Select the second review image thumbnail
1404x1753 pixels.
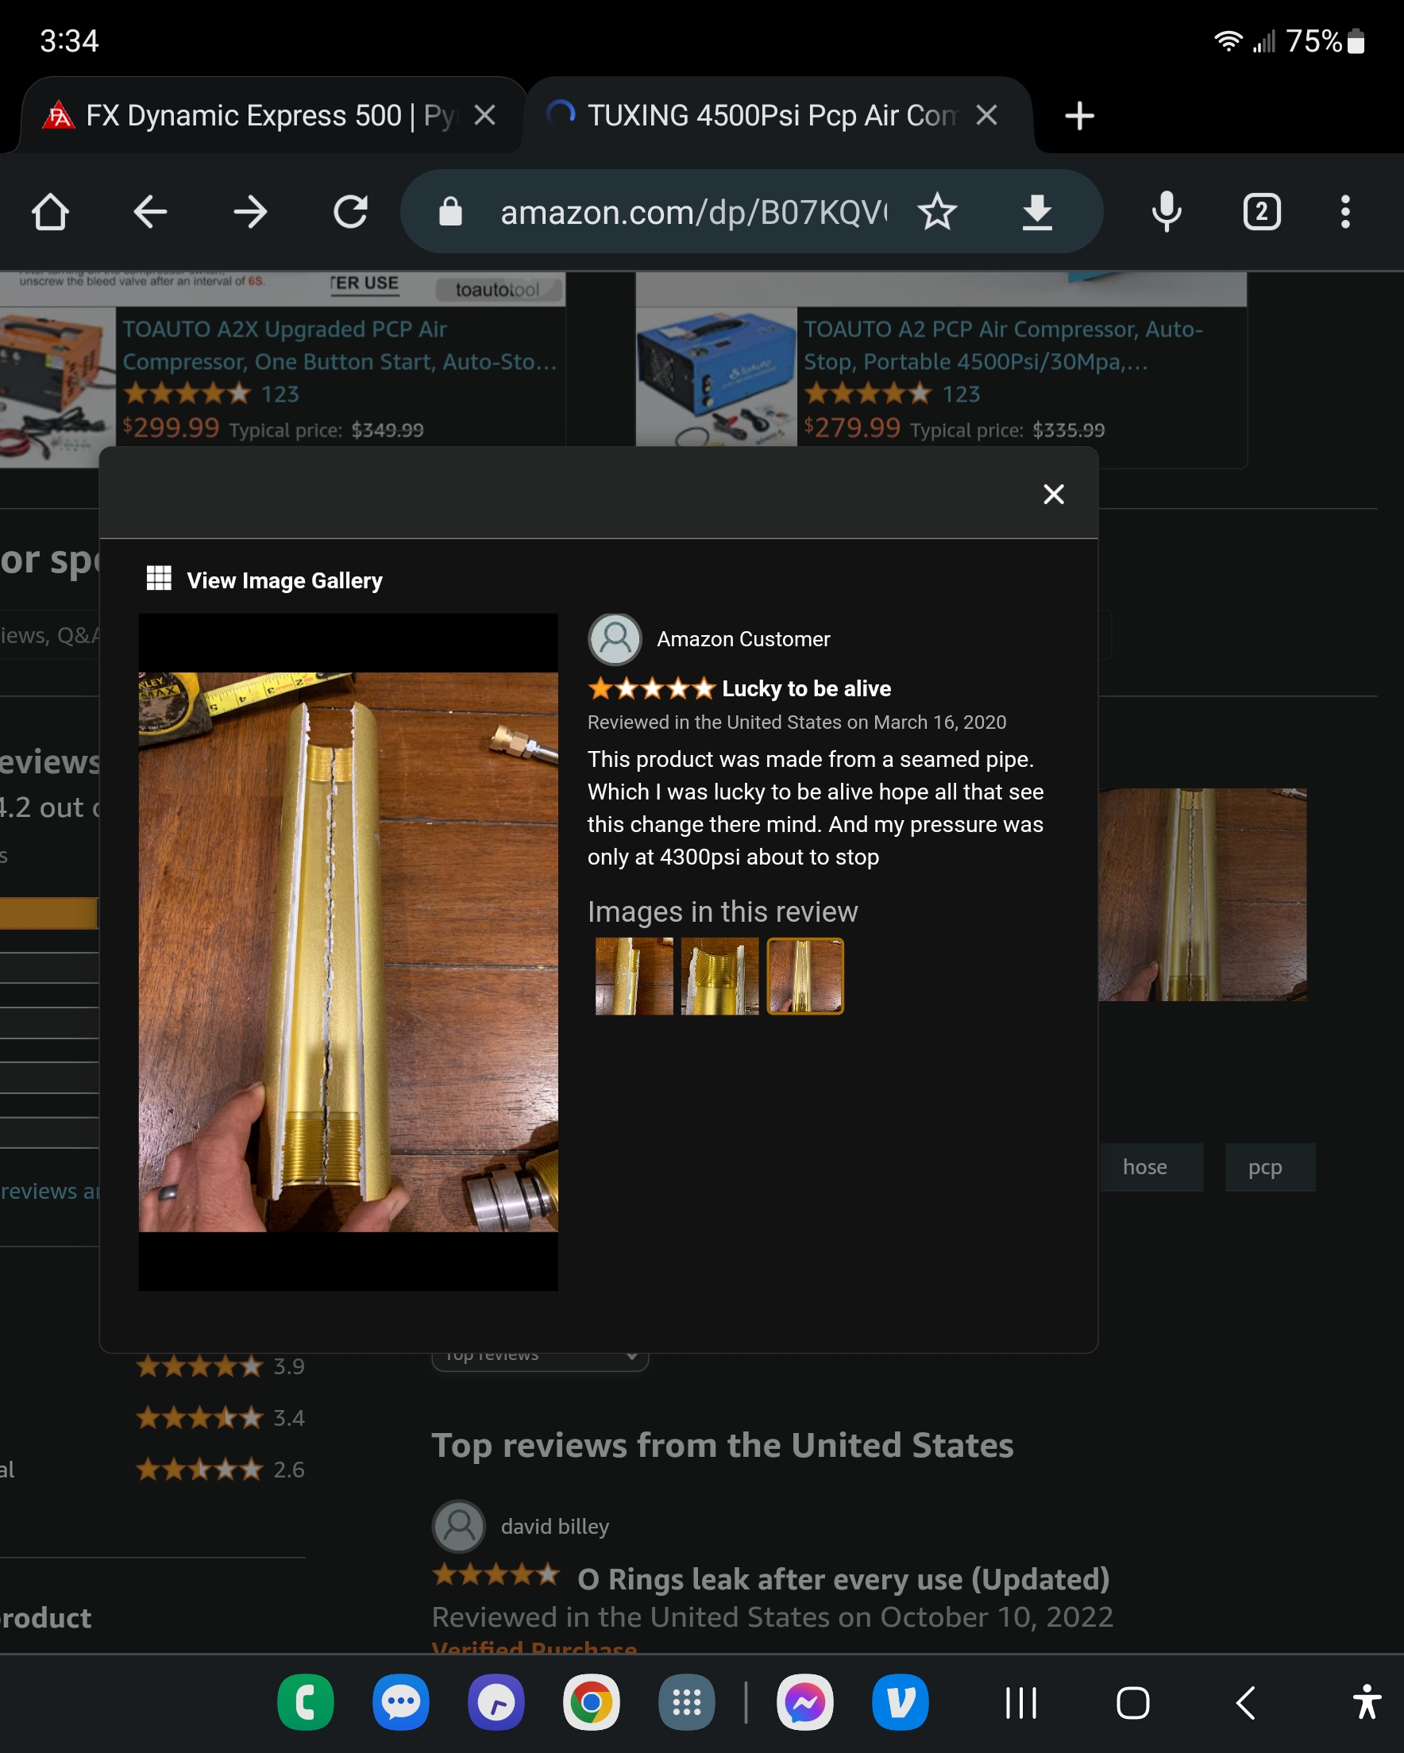tap(719, 976)
